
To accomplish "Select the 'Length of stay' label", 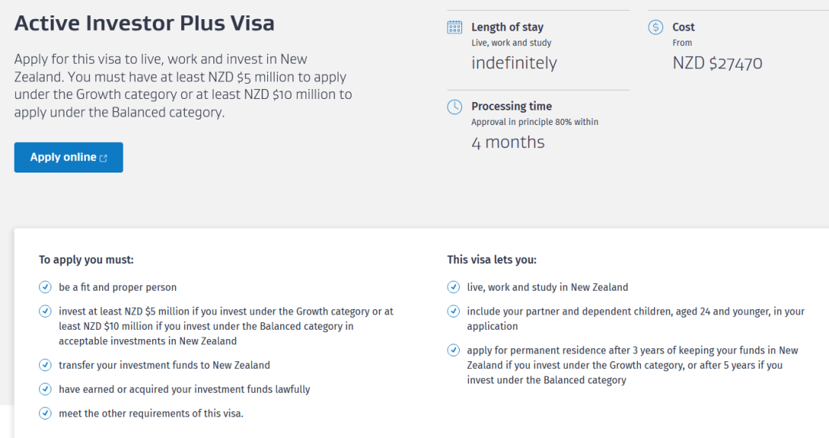I will pyautogui.click(x=507, y=27).
